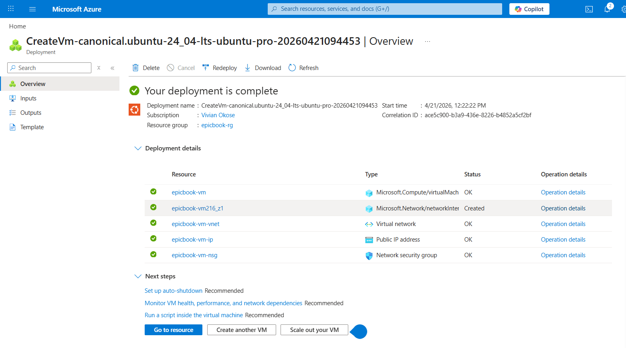The image size is (626, 348).
Task: Click the Delete toolbar button
Action: pyautogui.click(x=146, y=68)
